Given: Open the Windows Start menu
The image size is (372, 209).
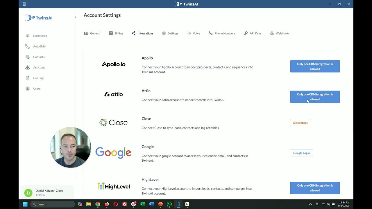Looking at the screenshot, I should [x=25, y=204].
